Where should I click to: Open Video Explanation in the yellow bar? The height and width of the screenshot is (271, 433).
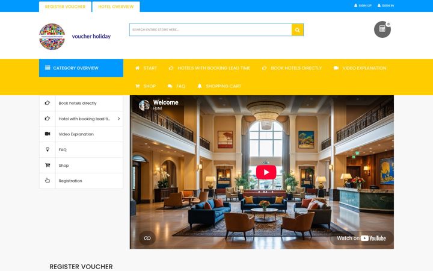click(x=364, y=68)
